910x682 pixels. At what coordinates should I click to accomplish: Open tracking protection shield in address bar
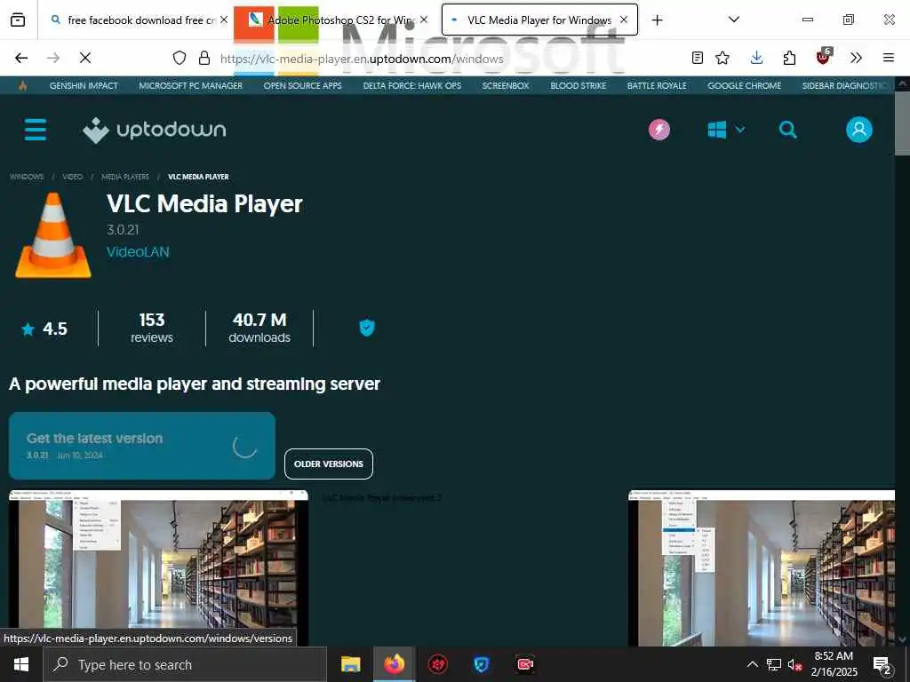[180, 58]
